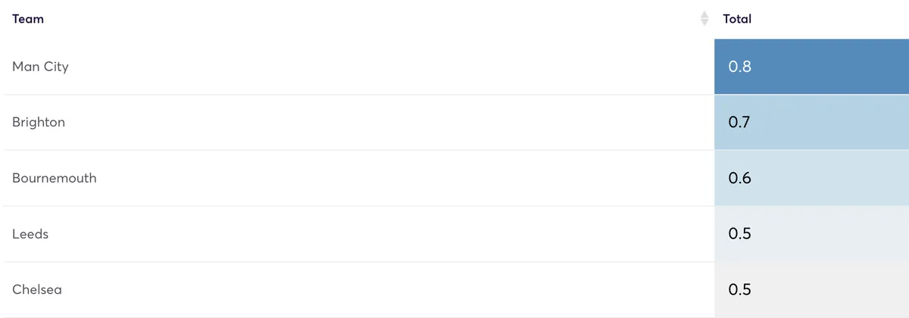Click the descending sort down arrow
The height and width of the screenshot is (318, 909).
[x=704, y=23]
